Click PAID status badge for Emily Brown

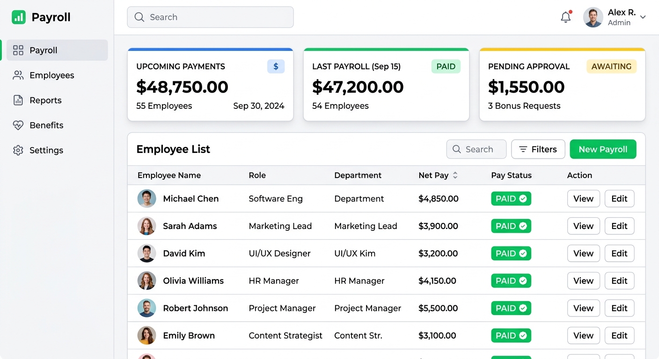[x=511, y=335]
